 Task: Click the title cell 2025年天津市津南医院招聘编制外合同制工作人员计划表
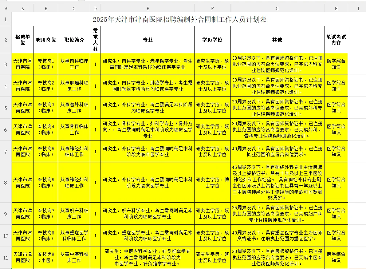coord(180,19)
